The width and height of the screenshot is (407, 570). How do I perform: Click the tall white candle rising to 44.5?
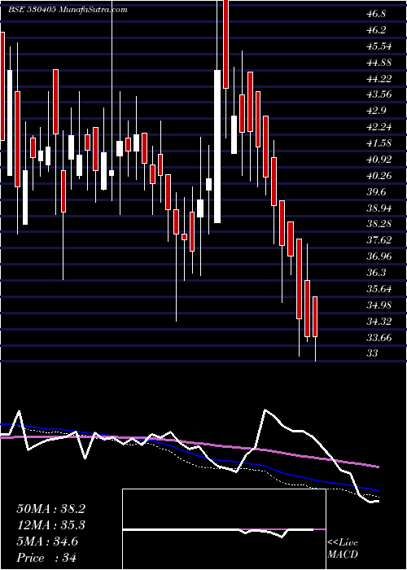tap(217, 146)
